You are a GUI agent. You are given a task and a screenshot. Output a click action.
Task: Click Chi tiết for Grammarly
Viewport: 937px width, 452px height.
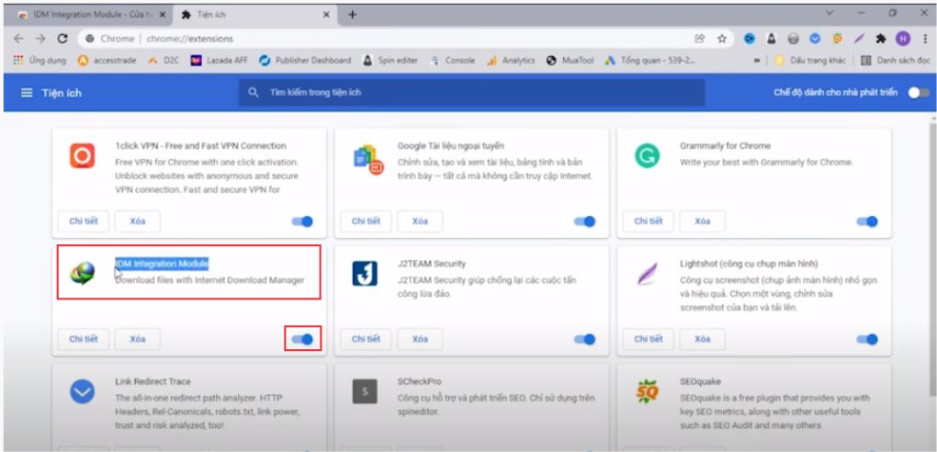[x=649, y=221]
